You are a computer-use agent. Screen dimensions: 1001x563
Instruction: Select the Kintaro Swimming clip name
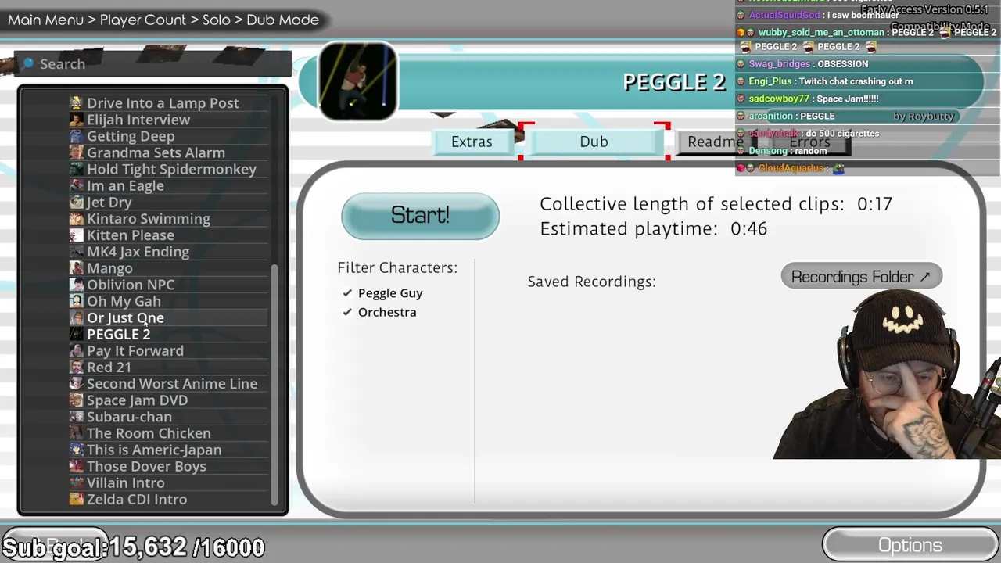(149, 219)
